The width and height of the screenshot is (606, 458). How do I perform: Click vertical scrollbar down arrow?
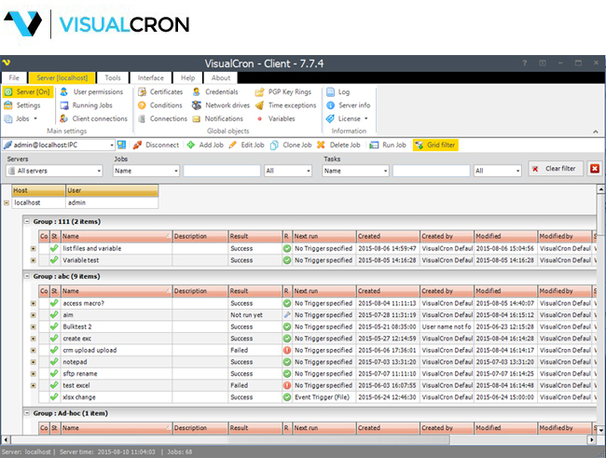point(601,430)
